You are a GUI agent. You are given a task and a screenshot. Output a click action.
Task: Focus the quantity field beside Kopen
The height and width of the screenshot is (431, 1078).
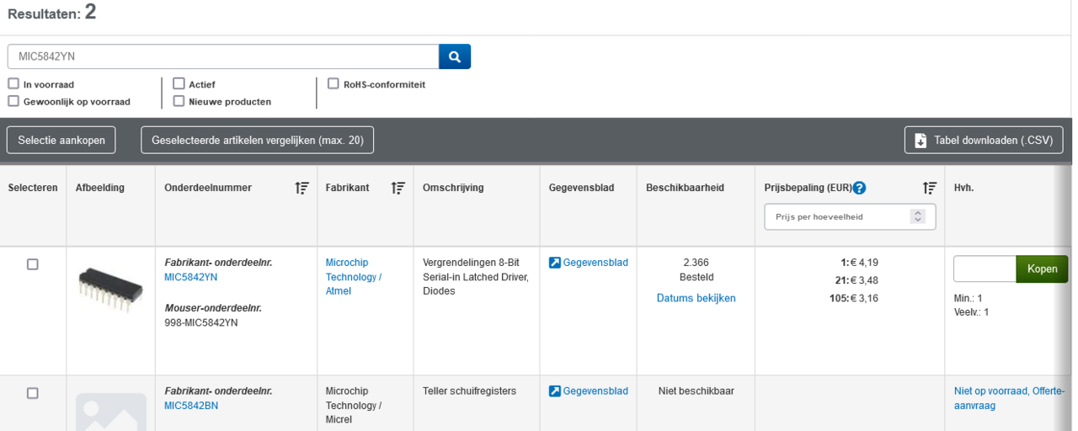coord(985,269)
